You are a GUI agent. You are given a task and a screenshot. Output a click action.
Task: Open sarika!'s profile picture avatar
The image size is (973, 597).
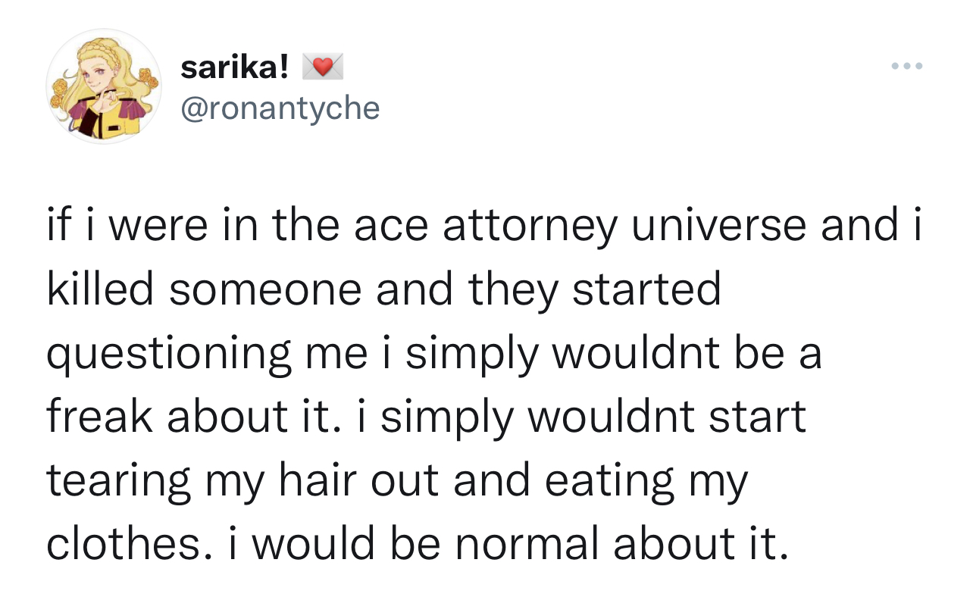tap(104, 87)
